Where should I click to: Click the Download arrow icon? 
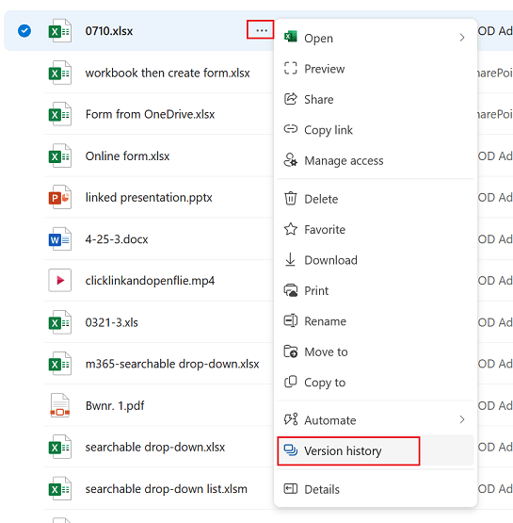[x=291, y=259]
